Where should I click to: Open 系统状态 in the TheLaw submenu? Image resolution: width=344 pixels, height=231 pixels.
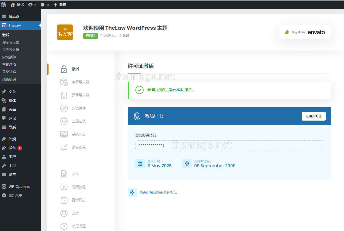[x=9, y=72]
